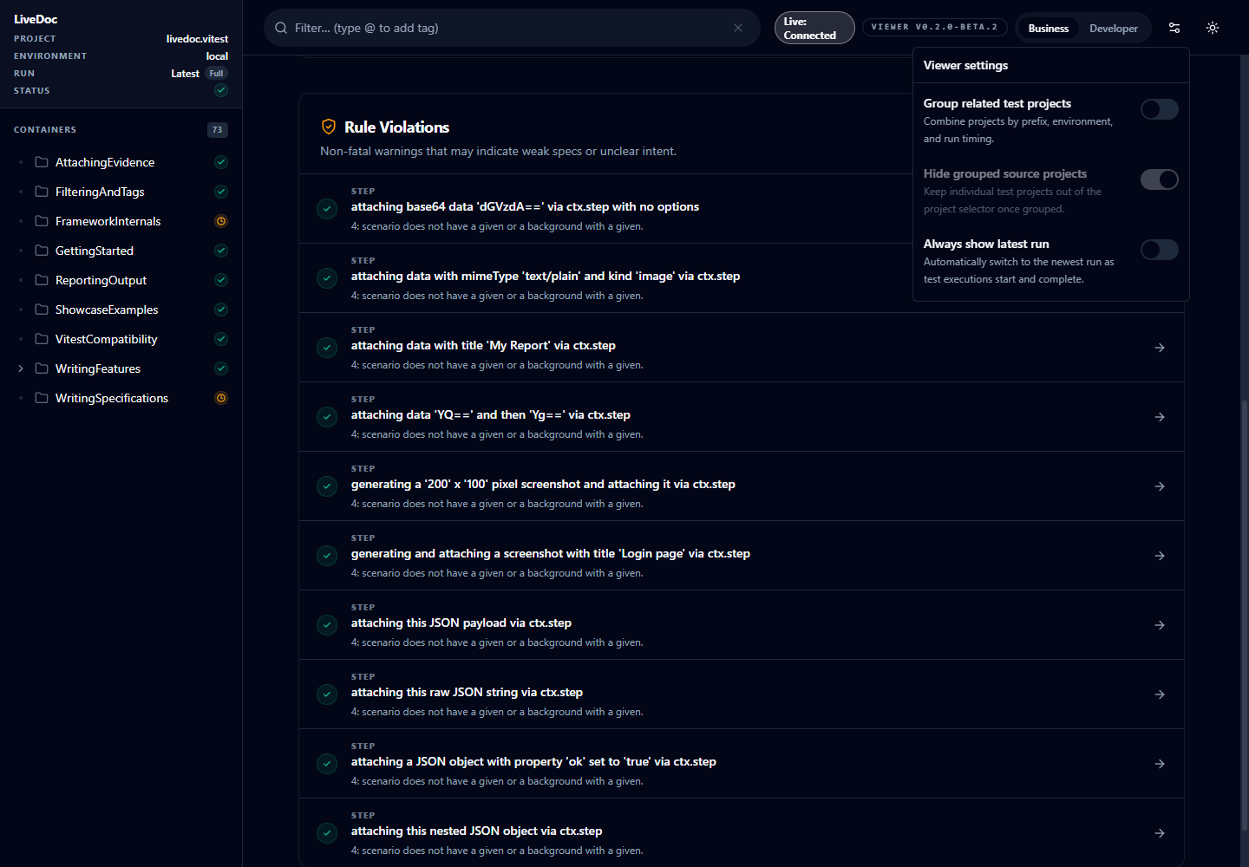Click the Live: Connected status button
The height and width of the screenshot is (867, 1249).
click(x=814, y=28)
